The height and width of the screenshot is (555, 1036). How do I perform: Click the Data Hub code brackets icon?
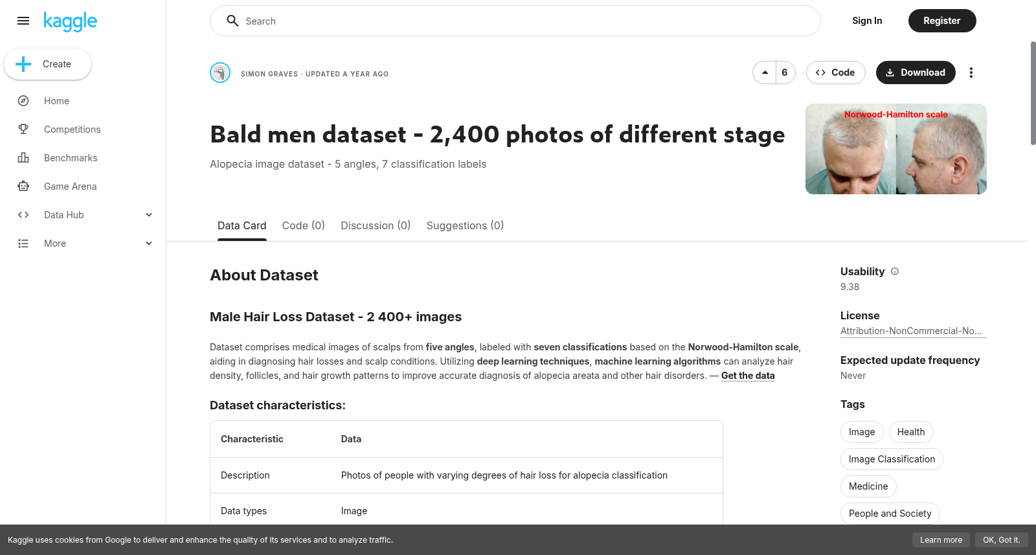[23, 215]
